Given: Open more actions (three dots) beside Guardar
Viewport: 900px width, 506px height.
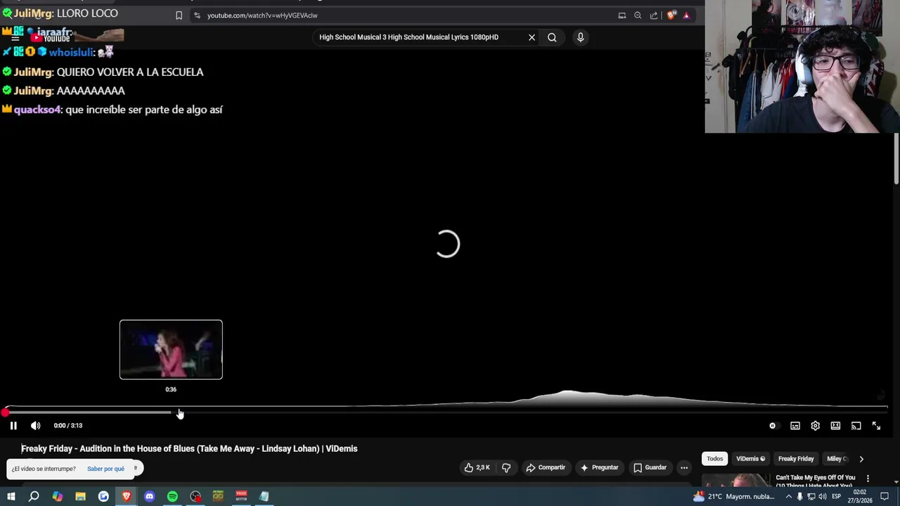Looking at the screenshot, I should [x=684, y=467].
